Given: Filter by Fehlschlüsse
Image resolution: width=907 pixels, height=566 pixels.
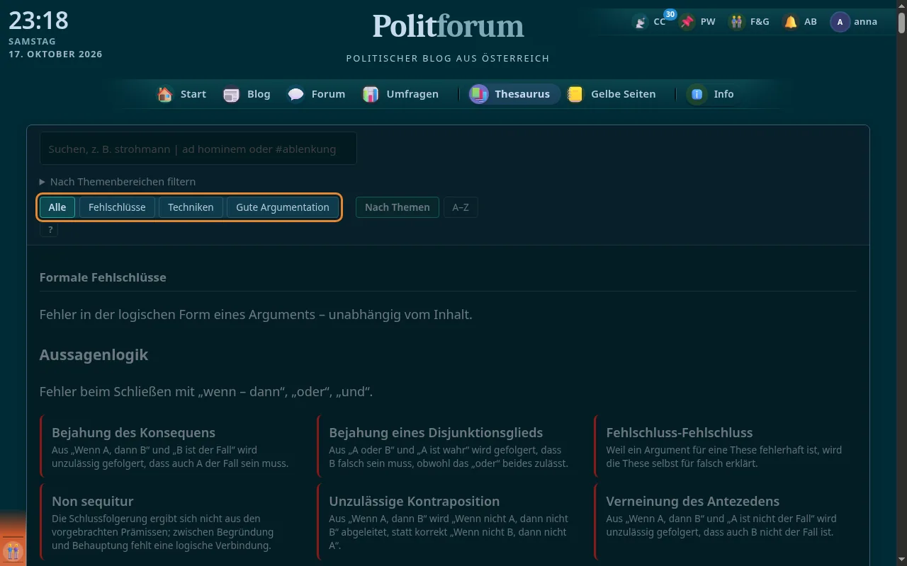Looking at the screenshot, I should pos(117,207).
